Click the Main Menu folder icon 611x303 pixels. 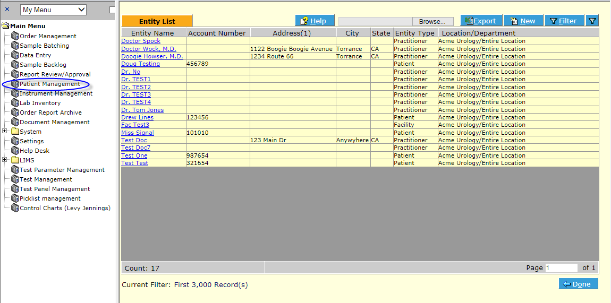[x=6, y=26]
